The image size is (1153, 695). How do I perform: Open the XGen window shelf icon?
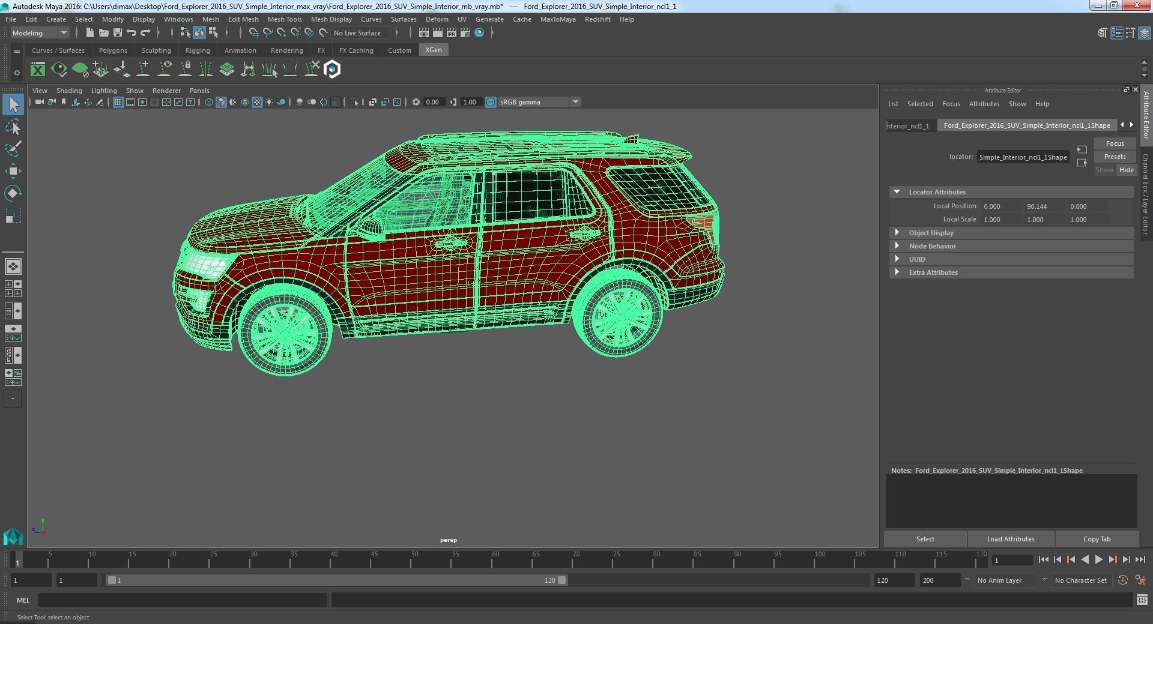pyautogui.click(x=38, y=70)
